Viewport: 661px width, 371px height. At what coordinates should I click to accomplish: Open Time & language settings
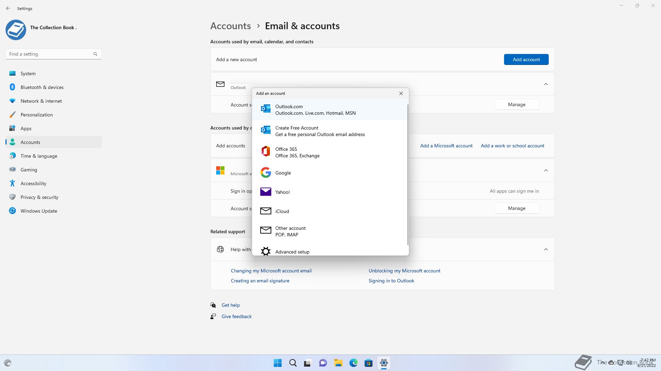[54, 156]
